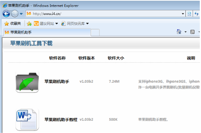Image resolution: width=201 pixels, height=133 pixels.
Task: Open the 建议网站 suggested sites dropdown
Action: click(x=46, y=23)
